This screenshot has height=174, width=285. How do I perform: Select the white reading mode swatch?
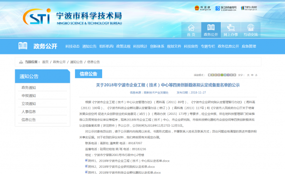point(209,75)
